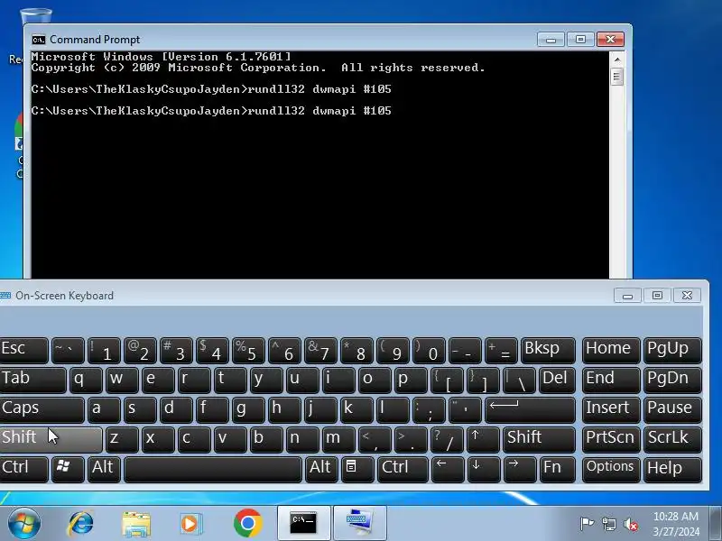The width and height of the screenshot is (722, 541).
Task: Toggle the left Shift key
Action: pyautogui.click(x=51, y=438)
